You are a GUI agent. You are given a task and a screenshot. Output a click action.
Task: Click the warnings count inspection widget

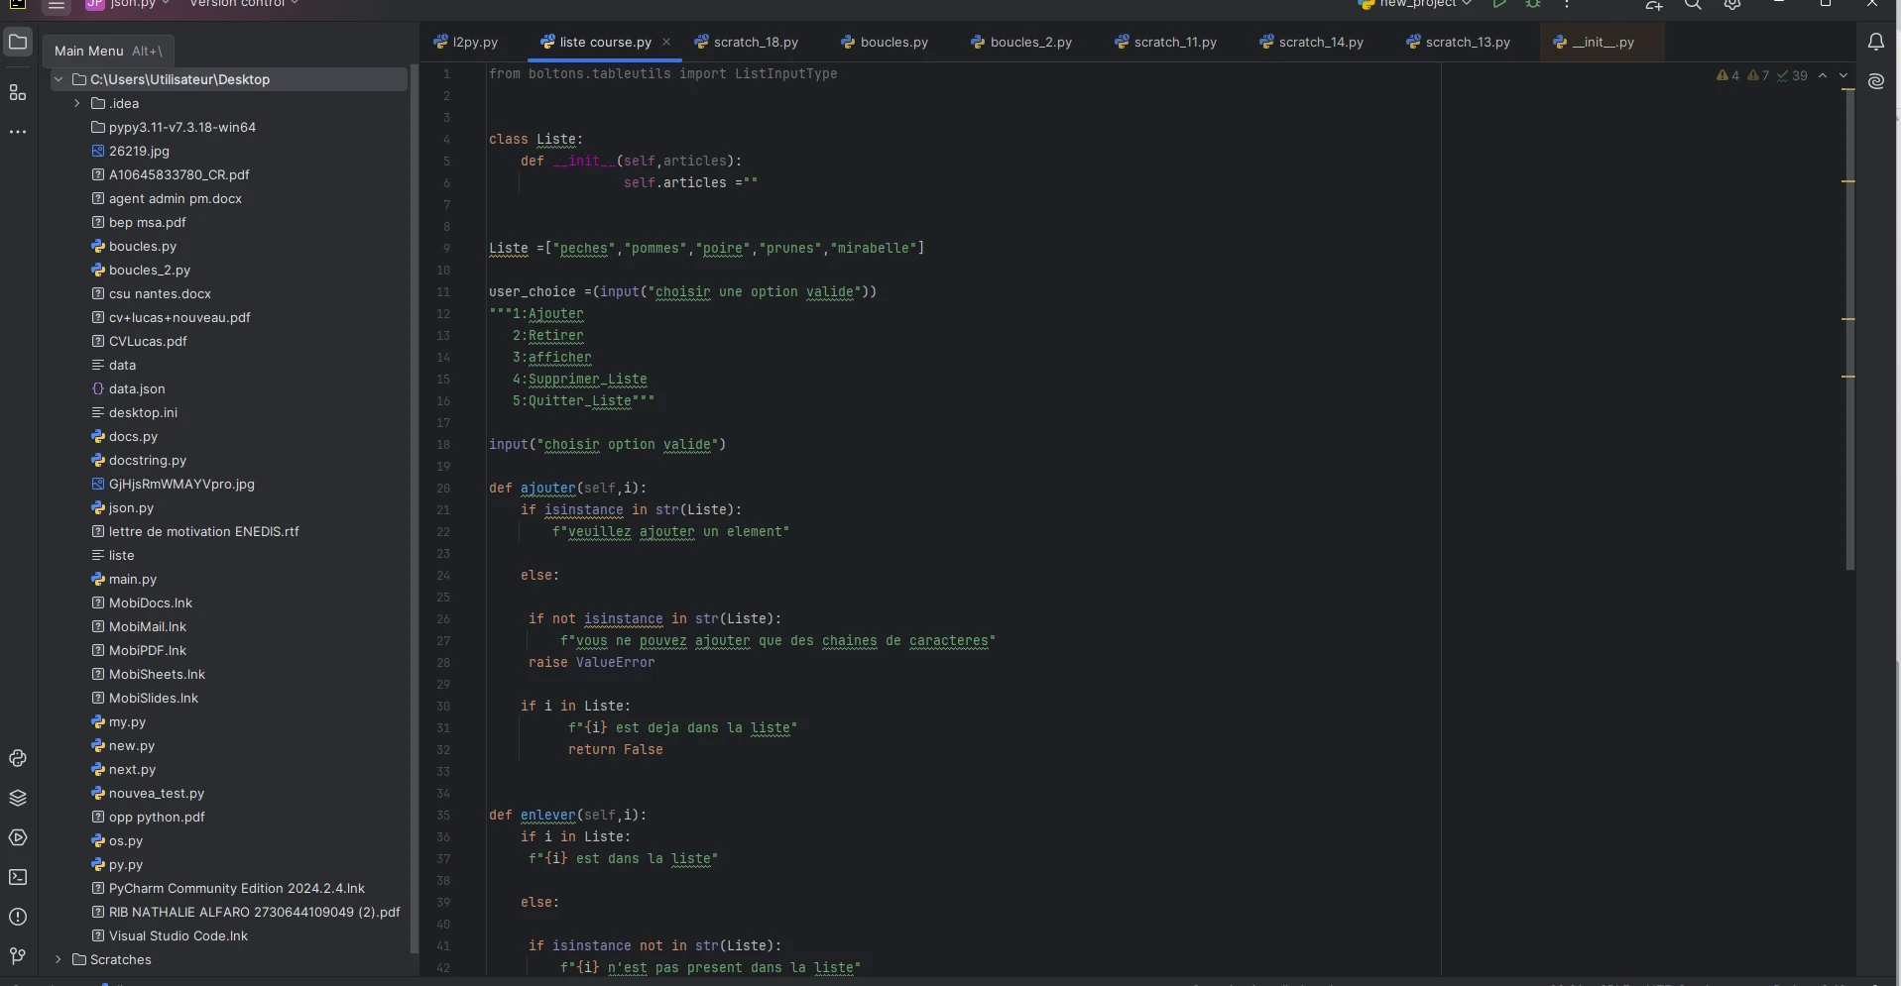click(1728, 75)
